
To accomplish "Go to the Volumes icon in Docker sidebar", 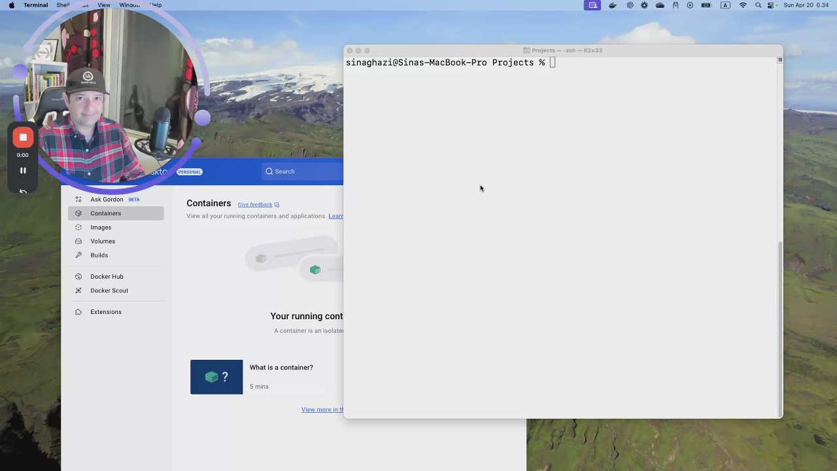I will (78, 241).
